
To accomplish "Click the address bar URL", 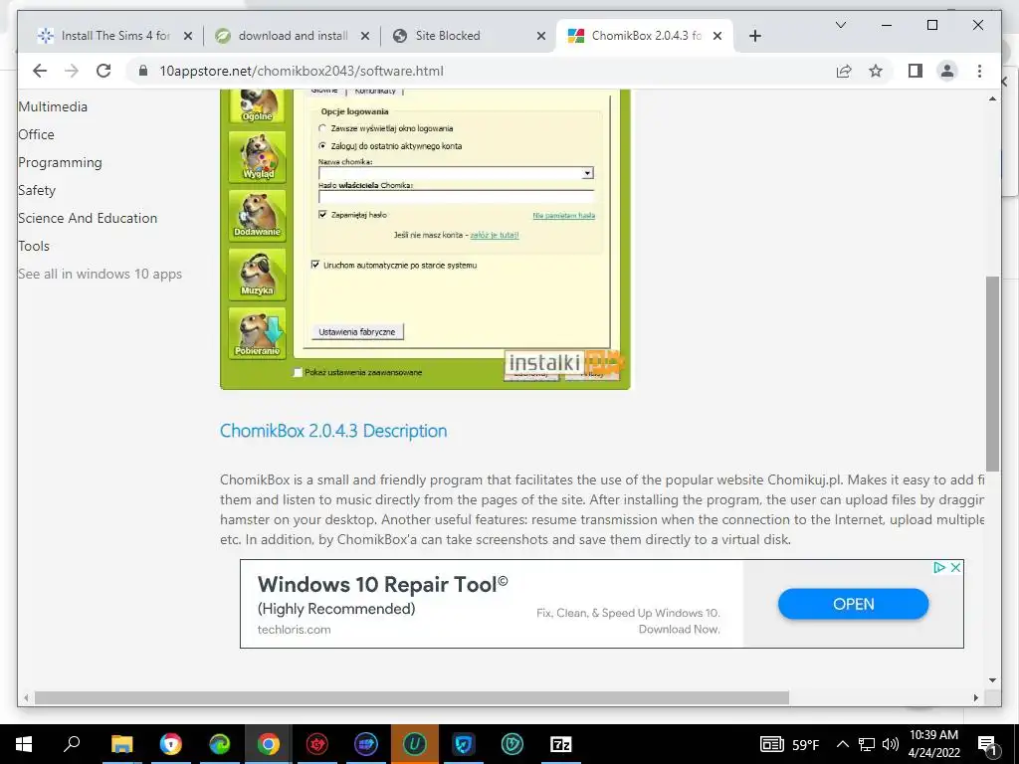I will [x=302, y=71].
